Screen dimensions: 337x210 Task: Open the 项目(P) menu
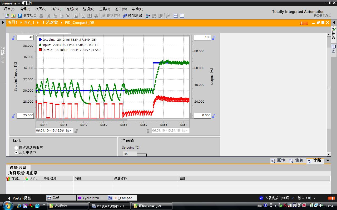point(9,9)
